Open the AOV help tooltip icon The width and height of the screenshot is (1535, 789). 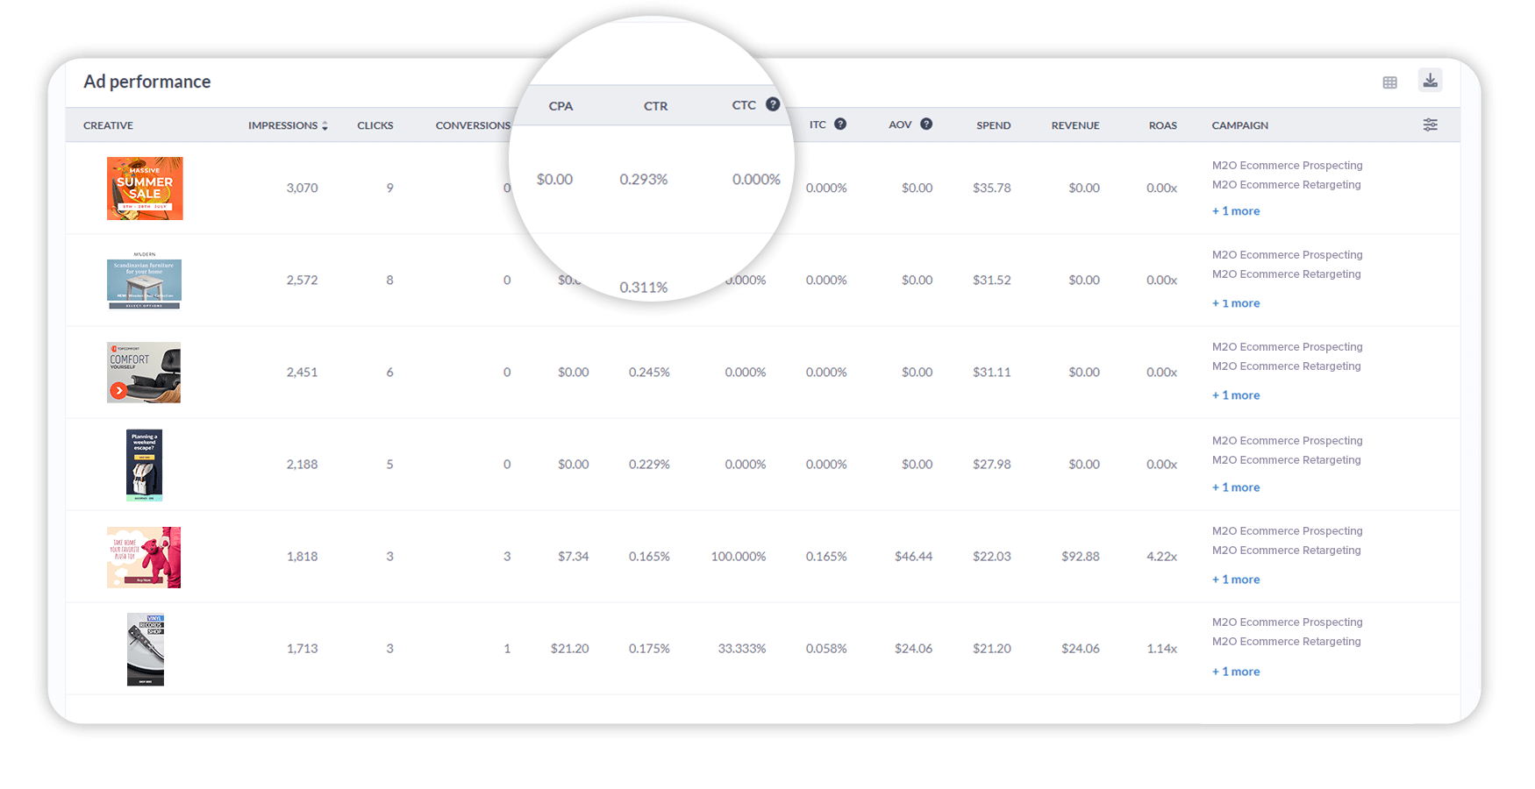coord(926,124)
